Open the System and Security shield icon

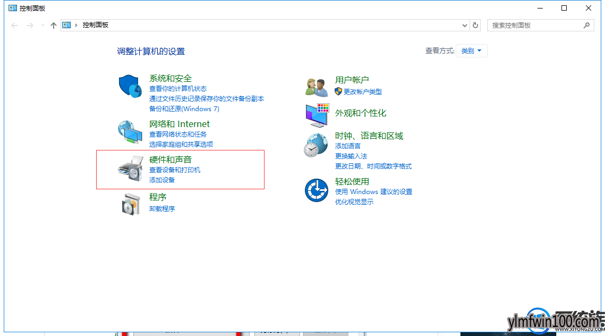pos(130,86)
